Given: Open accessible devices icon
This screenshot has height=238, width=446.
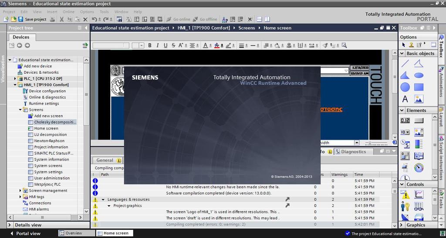Looking at the screenshot, I should pyautogui.click(x=225, y=19).
